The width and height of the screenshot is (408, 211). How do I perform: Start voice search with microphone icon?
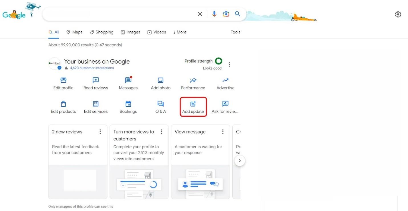214,14
